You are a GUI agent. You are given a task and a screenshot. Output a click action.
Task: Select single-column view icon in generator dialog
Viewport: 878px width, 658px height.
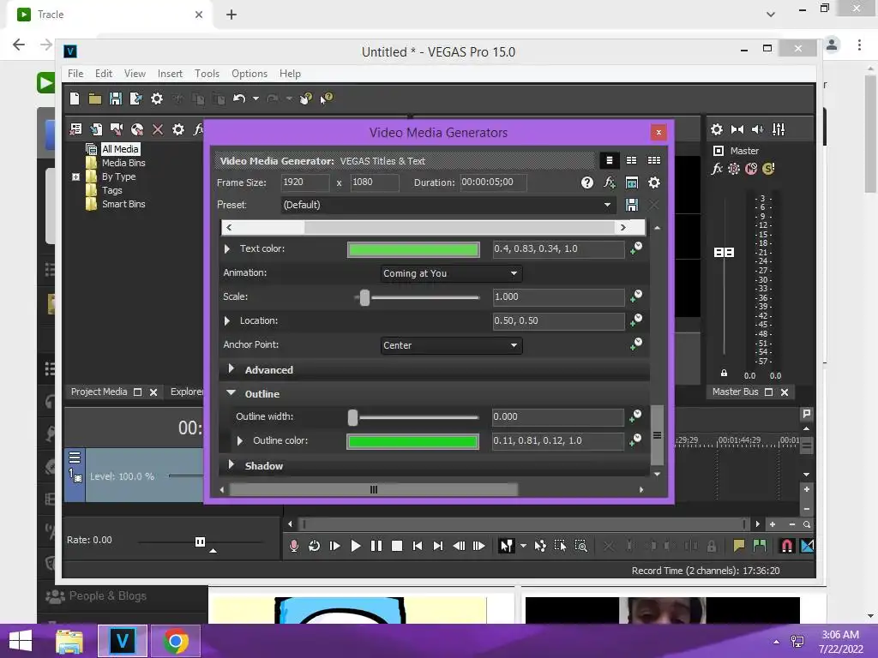(x=610, y=160)
